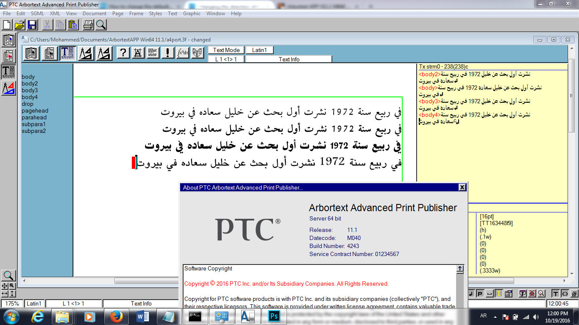579x325 pixels.
Task: Click the book spread view icon
Action: click(x=31, y=52)
